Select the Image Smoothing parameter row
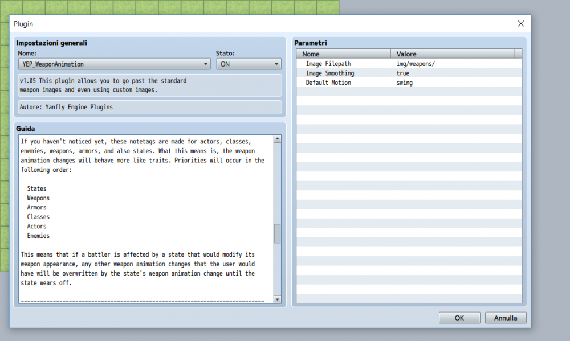Image resolution: width=570 pixels, height=341 pixels. point(409,73)
